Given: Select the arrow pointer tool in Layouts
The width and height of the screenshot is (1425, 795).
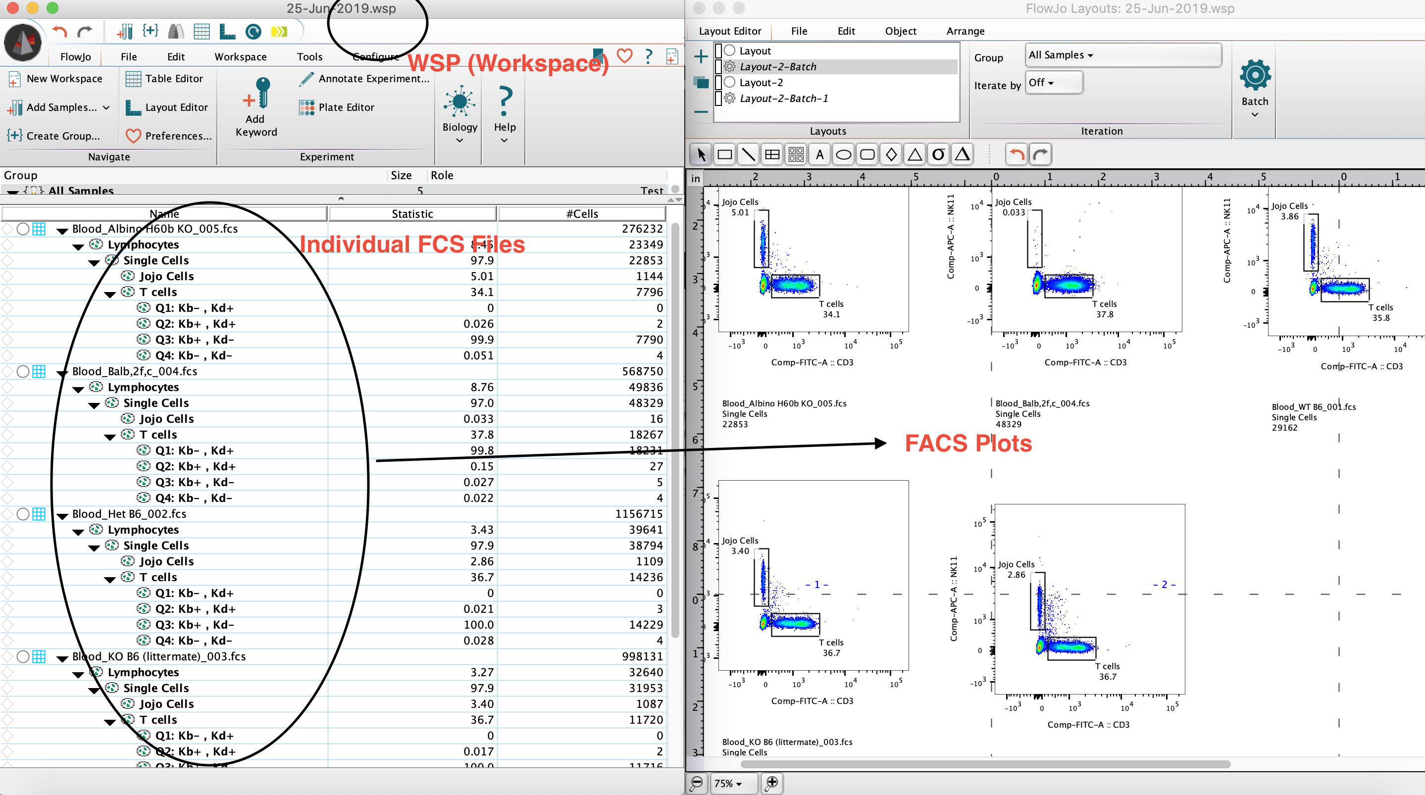Looking at the screenshot, I should [701, 154].
